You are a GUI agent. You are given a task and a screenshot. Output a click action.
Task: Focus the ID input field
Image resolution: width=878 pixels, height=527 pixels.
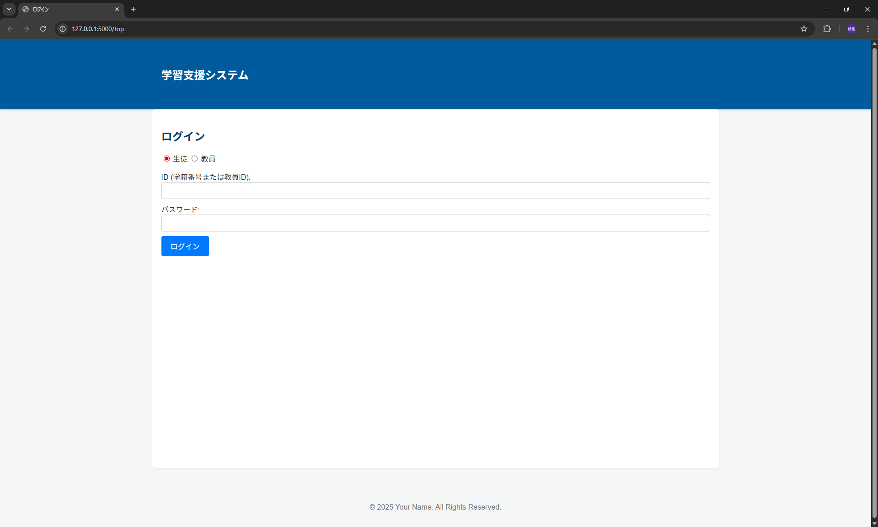pos(435,191)
